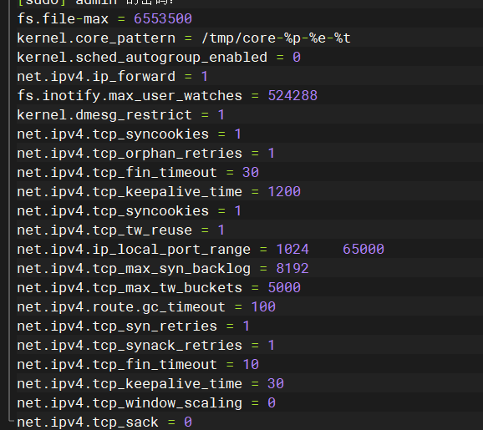Click net.ipv4.tcp_synack_retries text
Image resolution: width=483 pixels, height=430 pixels.
(x=130, y=346)
